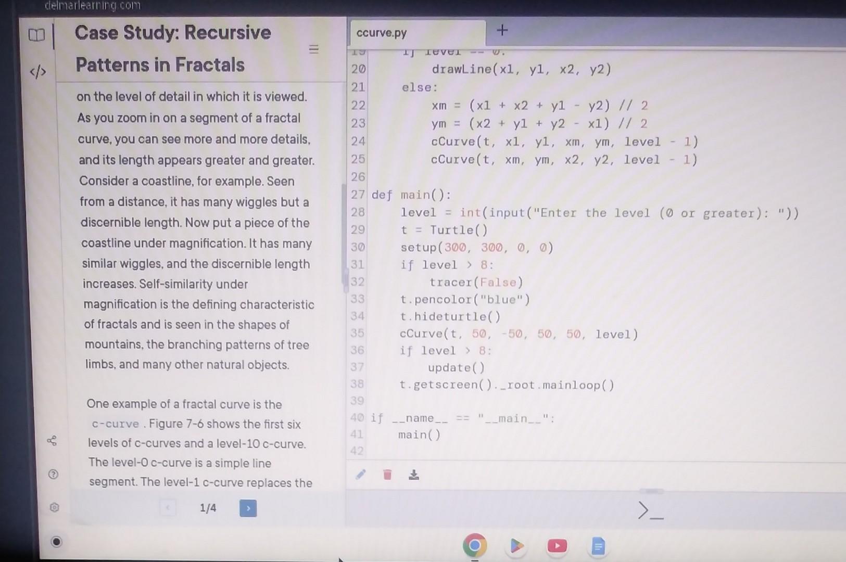
Task: Download the file using the download icon
Action: coord(414,474)
